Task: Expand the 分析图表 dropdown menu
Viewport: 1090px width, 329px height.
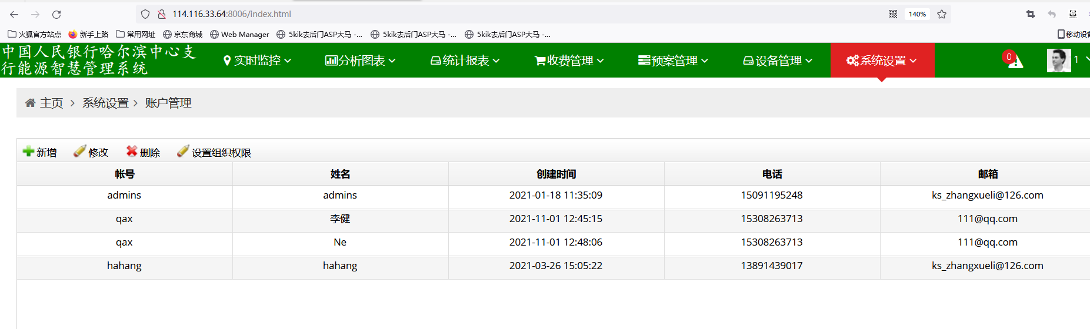Action: (x=360, y=61)
